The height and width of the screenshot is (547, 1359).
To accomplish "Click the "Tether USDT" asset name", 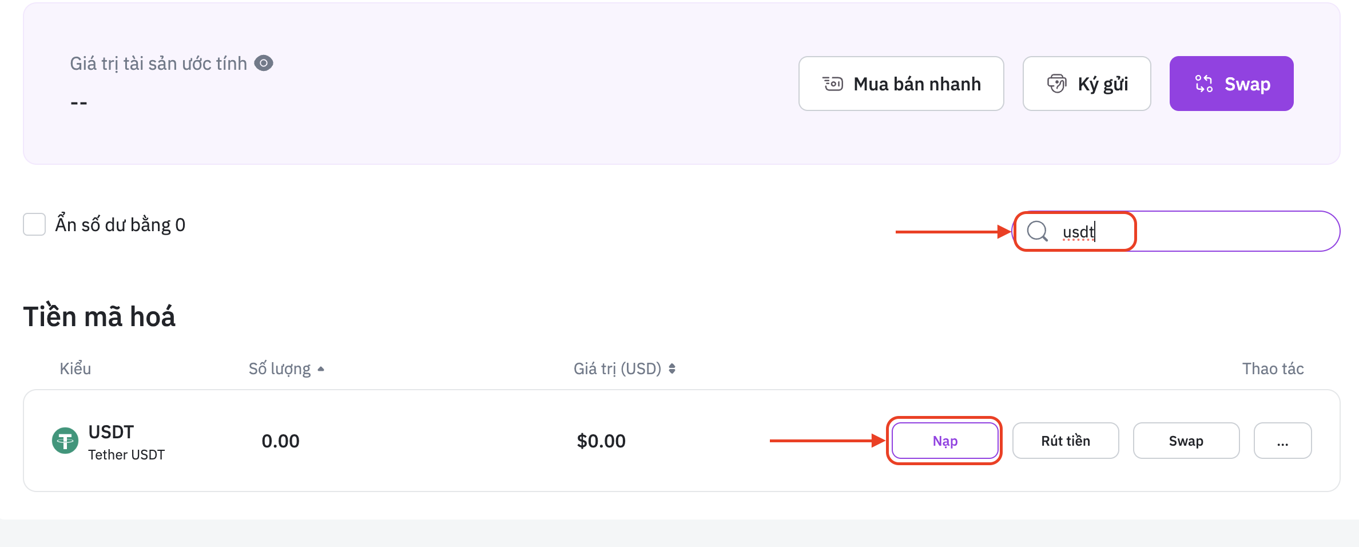I will click(x=126, y=454).
